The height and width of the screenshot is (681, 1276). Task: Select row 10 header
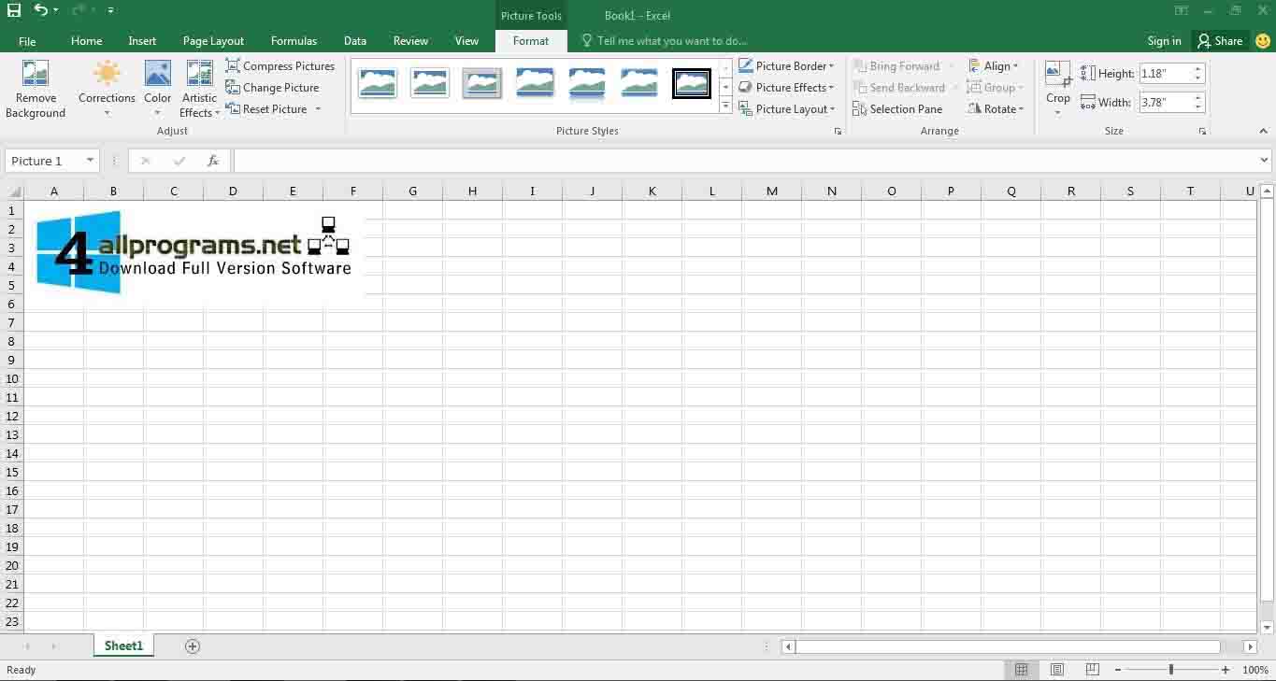tap(12, 378)
